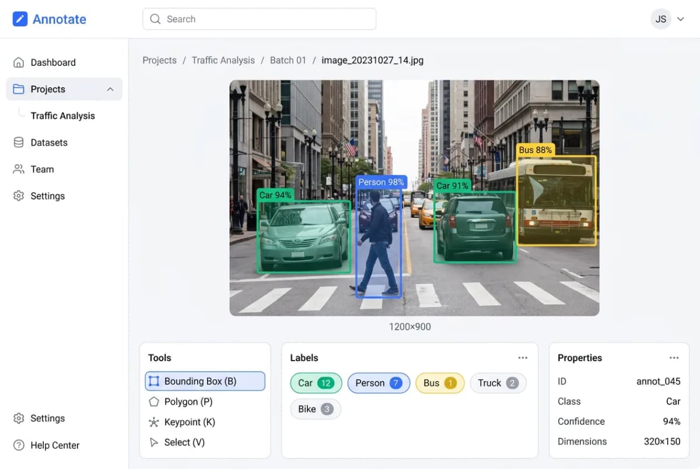Click the green Car 94% bounding box label
Image resolution: width=700 pixels, height=469 pixels.
click(x=275, y=195)
